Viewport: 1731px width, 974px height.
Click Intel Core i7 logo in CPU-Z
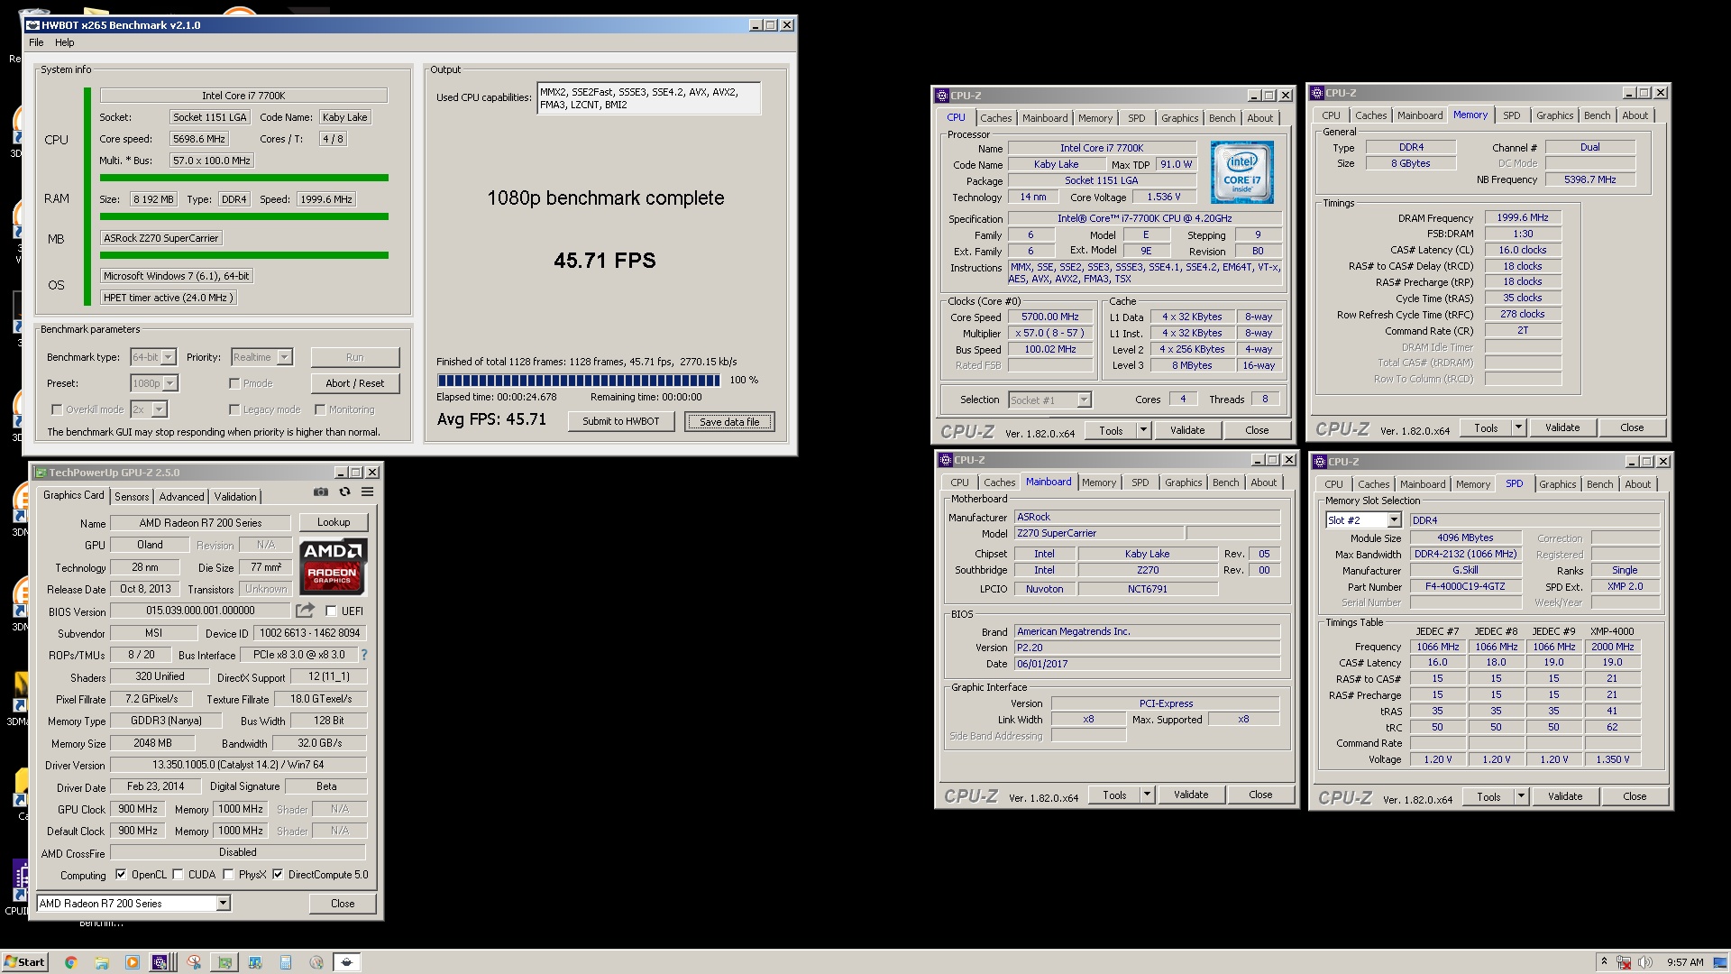tap(1241, 172)
